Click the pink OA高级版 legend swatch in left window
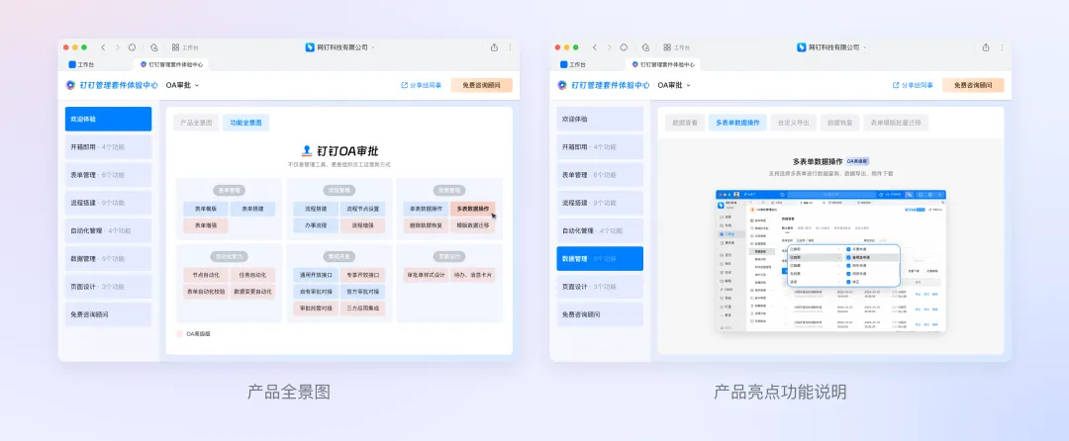The width and height of the screenshot is (1069, 441). pos(179,334)
